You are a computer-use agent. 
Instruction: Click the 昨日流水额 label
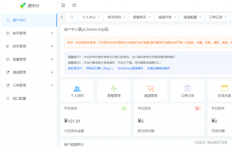pos(146,131)
